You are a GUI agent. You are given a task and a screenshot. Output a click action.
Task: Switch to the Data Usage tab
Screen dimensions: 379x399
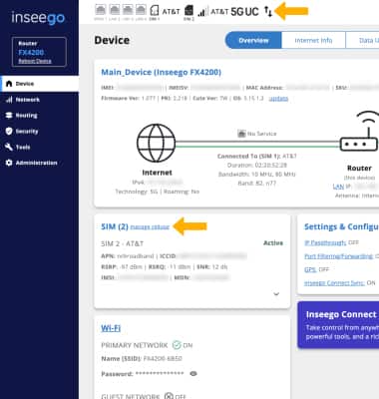coord(362,41)
